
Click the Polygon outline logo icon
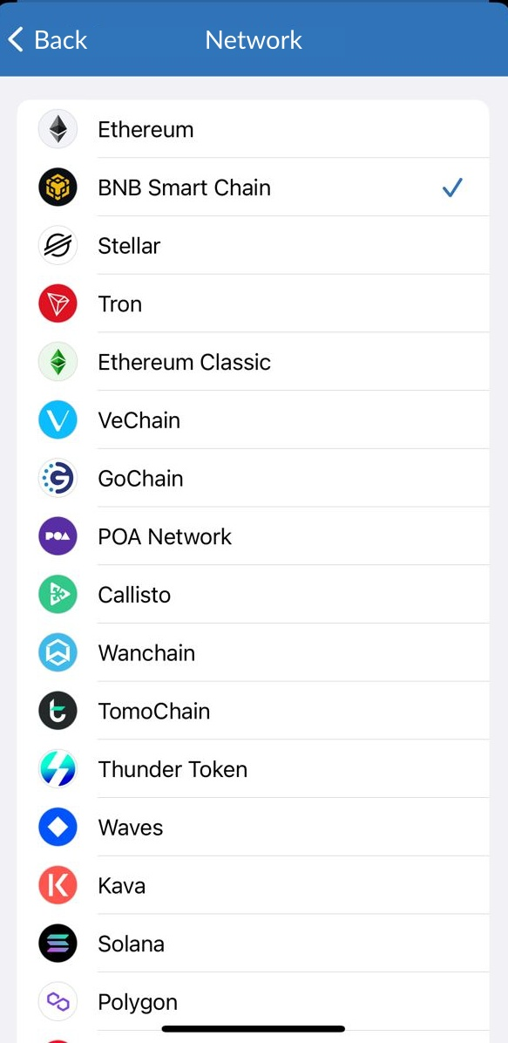pos(57,1001)
